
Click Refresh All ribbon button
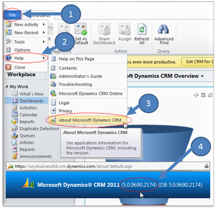(x=142, y=34)
